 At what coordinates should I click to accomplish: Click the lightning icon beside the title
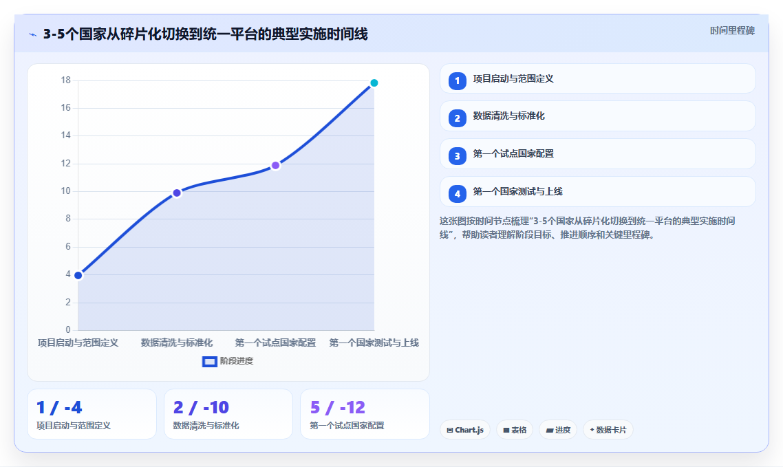[33, 35]
